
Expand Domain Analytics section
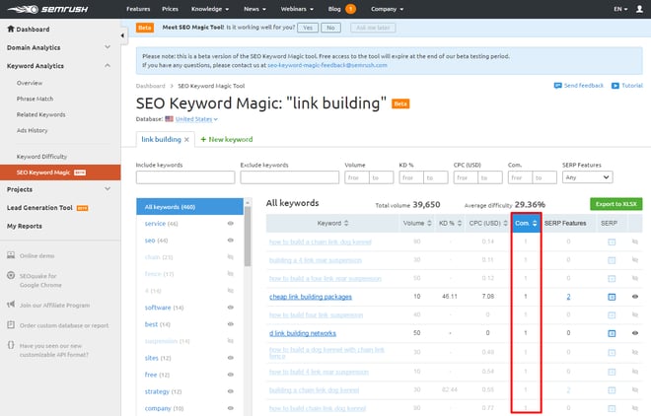(108, 47)
